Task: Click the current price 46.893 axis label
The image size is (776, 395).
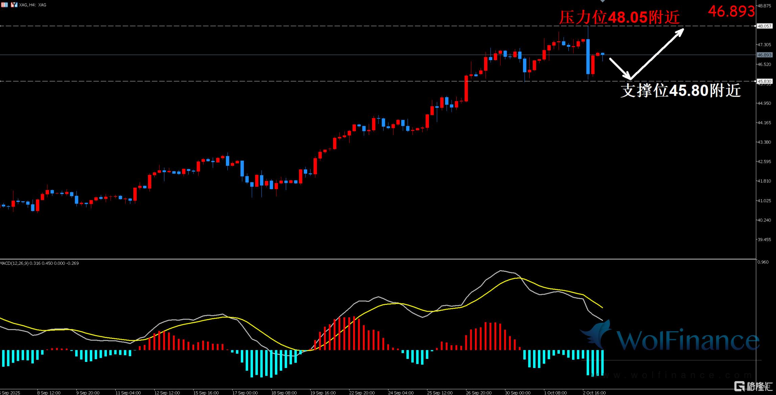Action: click(x=764, y=55)
